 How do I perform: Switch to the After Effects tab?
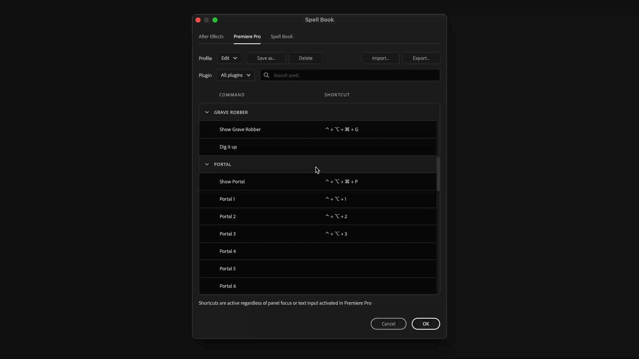211,36
